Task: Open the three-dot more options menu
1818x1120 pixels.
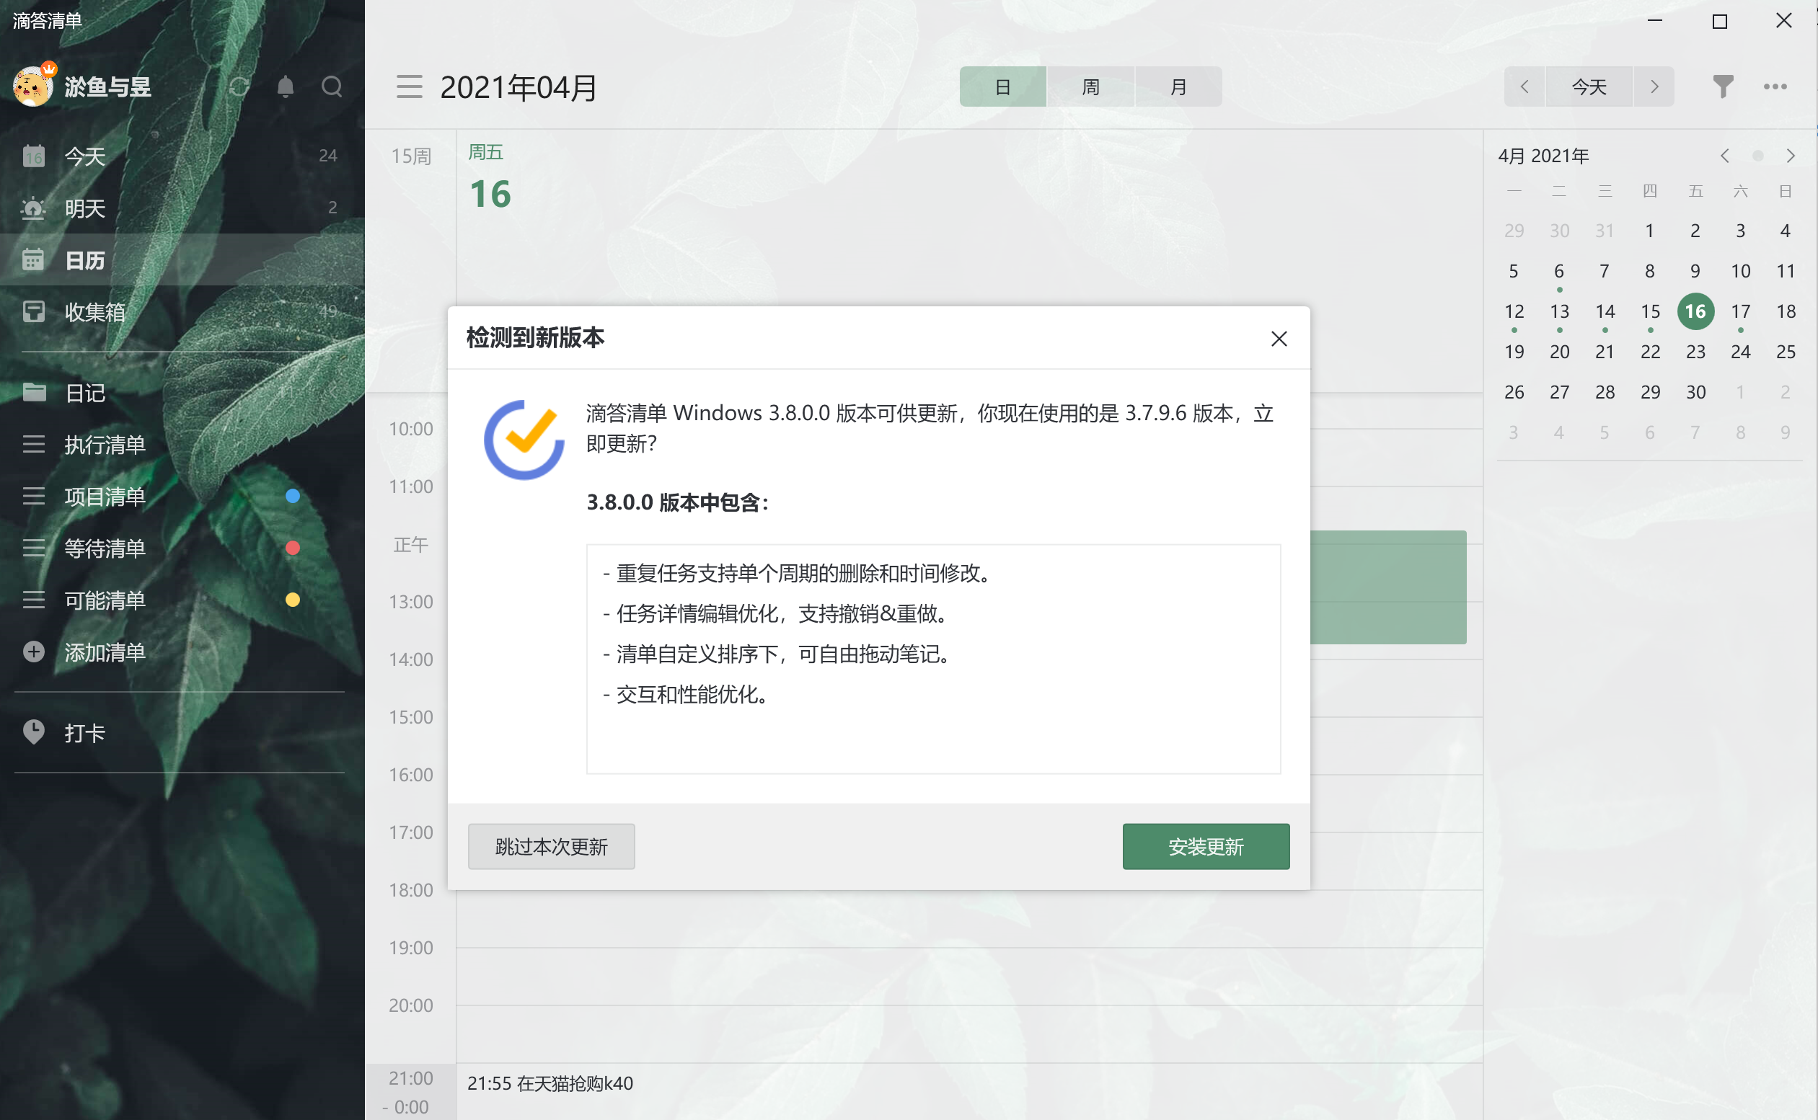Action: [x=1775, y=86]
